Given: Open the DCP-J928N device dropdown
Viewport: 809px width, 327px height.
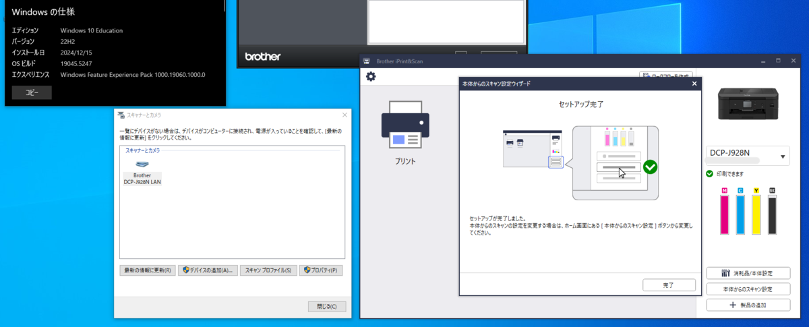Looking at the screenshot, I should 748,156.
